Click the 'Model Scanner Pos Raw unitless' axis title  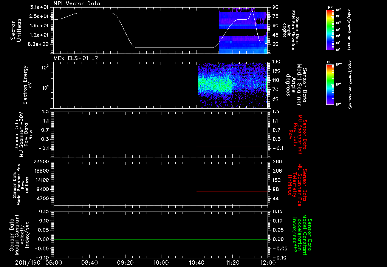[21, 184]
